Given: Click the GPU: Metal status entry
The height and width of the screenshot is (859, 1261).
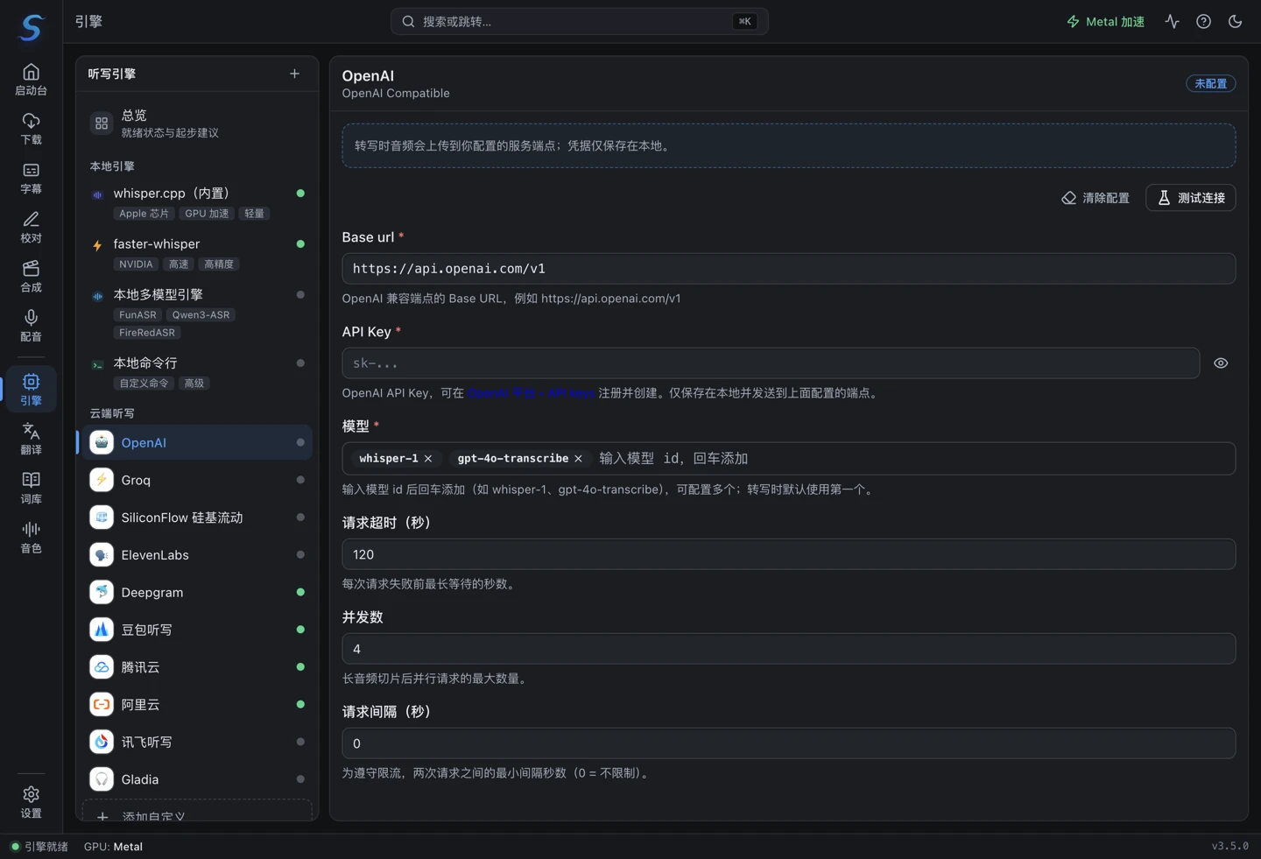Looking at the screenshot, I should 113,846.
